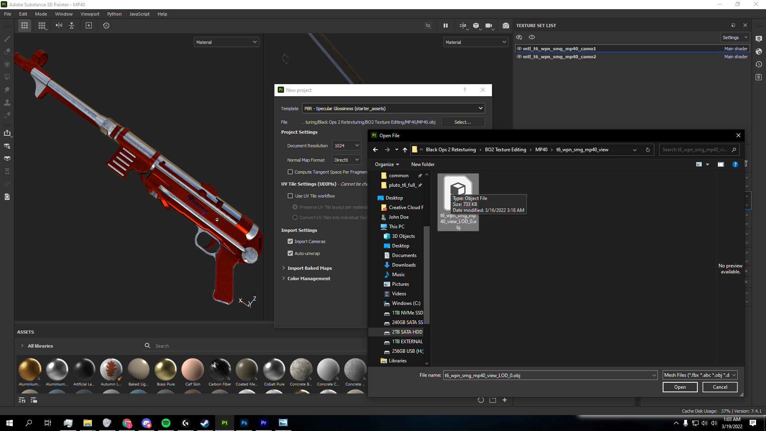Click the 3D cube display icon
Viewport: 766px width, 431px height.
pyautogui.click(x=476, y=26)
